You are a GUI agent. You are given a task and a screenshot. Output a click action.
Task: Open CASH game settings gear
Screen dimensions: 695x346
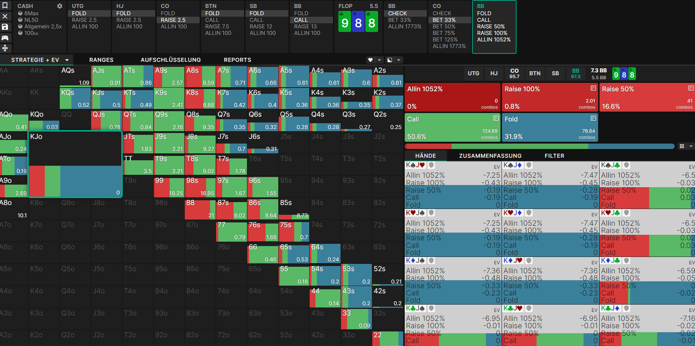60,6
